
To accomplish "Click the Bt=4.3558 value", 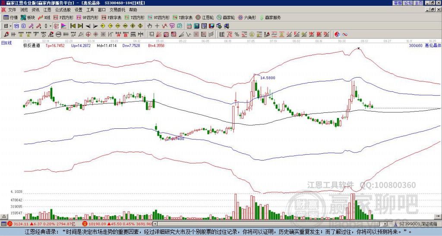I will pyautogui.click(x=156, y=46).
